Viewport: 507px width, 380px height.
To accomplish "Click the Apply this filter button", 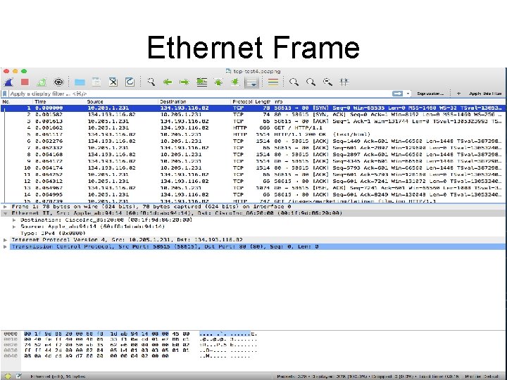I will (x=485, y=94).
